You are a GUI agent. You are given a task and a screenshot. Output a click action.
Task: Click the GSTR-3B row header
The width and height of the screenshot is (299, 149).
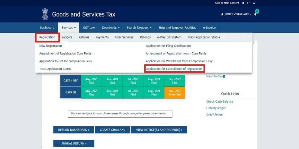[71, 92]
